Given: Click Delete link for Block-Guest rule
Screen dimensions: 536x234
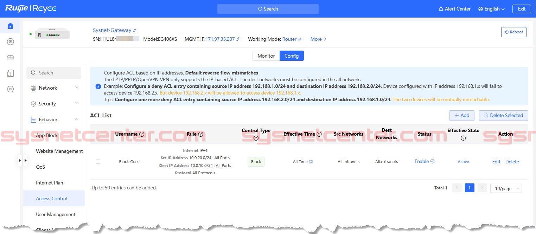Looking at the screenshot, I should (x=512, y=162).
